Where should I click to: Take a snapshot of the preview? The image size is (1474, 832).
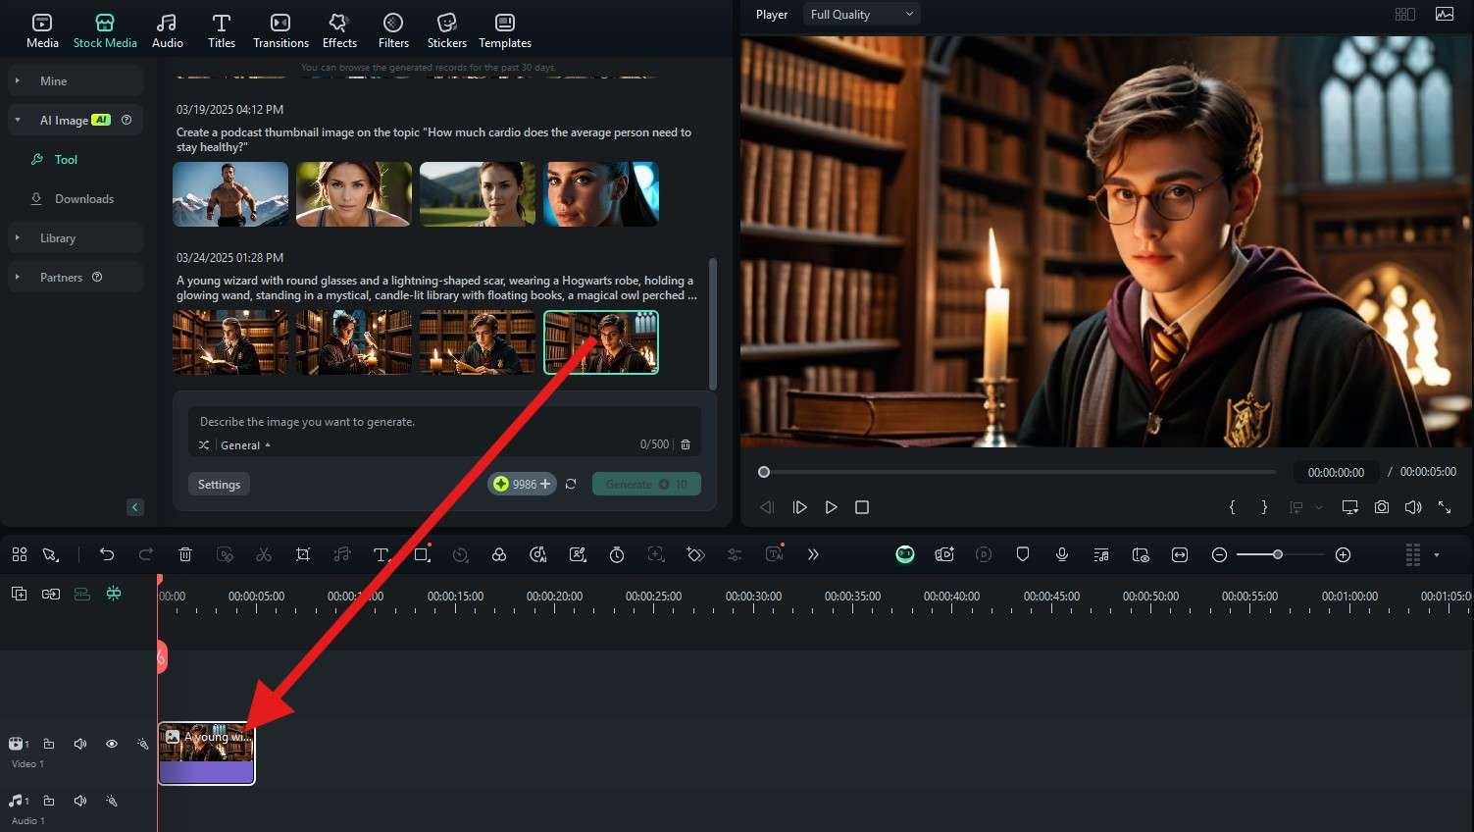click(x=1382, y=507)
